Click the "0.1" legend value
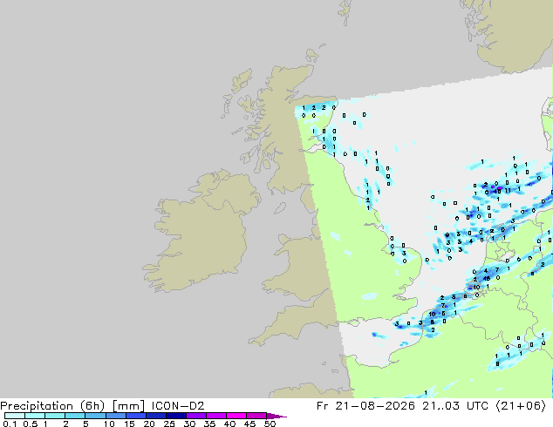Screen dimensions: 553x427 point(10,424)
